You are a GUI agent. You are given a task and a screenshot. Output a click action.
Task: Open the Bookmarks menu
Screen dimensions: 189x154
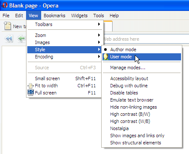click(x=55, y=16)
